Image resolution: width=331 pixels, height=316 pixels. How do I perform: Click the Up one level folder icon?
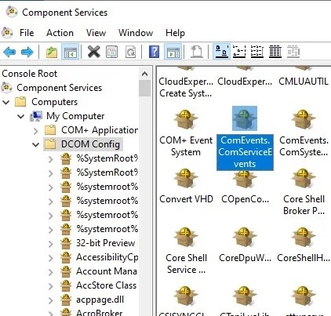pyautogui.click(x=52, y=52)
